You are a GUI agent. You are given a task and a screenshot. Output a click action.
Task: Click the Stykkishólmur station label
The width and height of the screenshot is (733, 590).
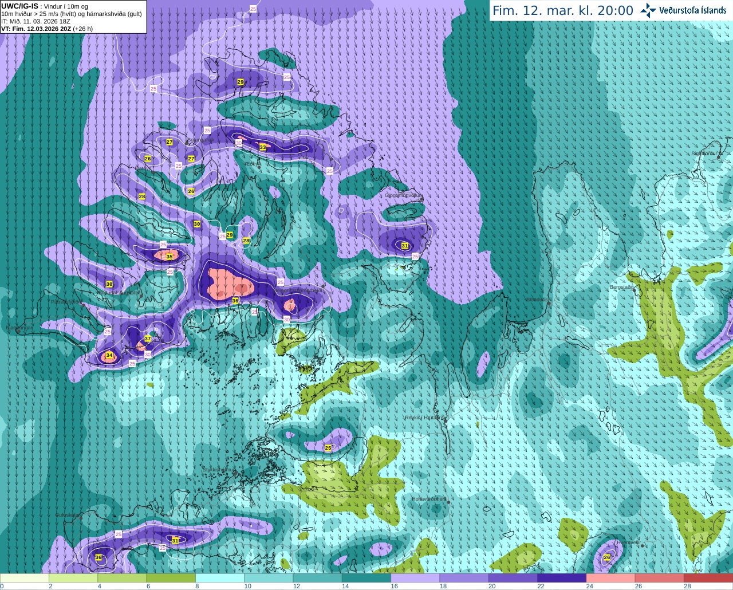click(219, 470)
